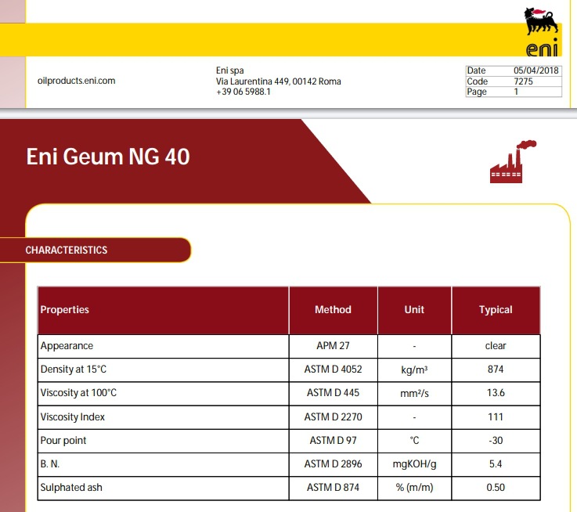The image size is (577, 512).
Task: Click the '% (m/m)' unit cell
Action: (x=414, y=488)
